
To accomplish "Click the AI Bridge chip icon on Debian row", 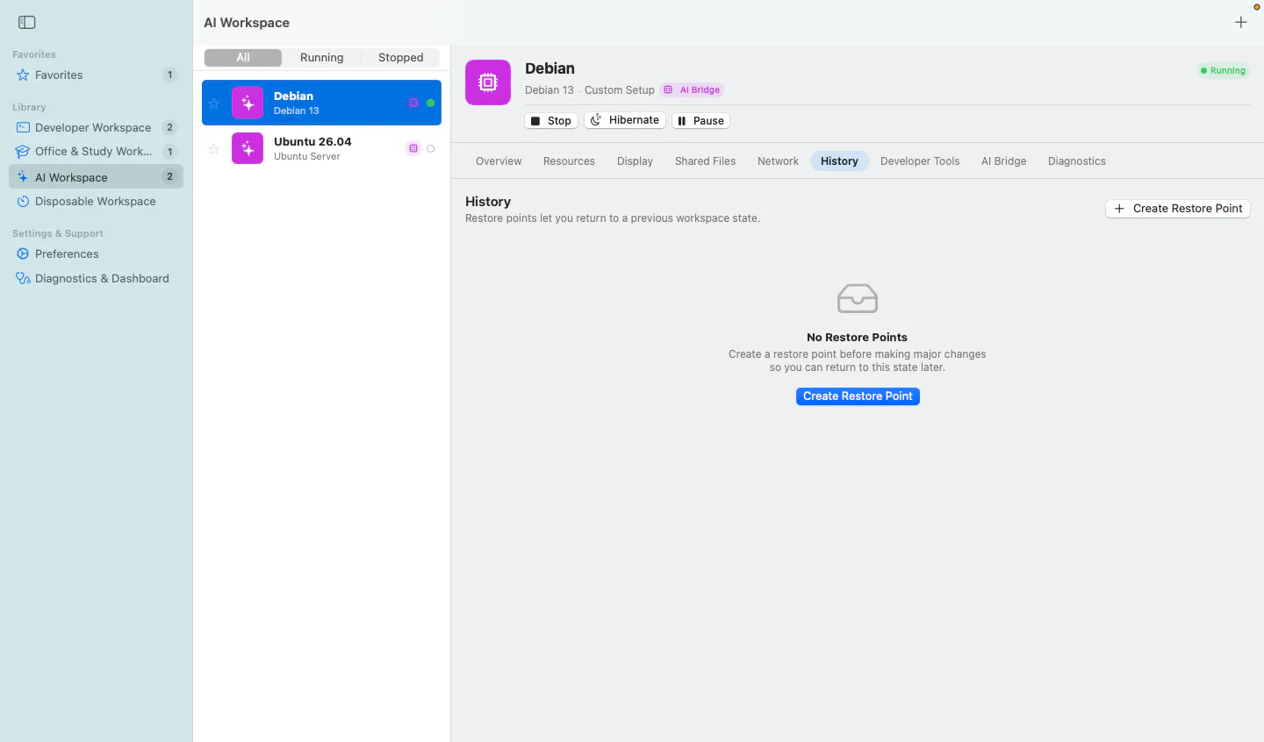I will tap(413, 103).
